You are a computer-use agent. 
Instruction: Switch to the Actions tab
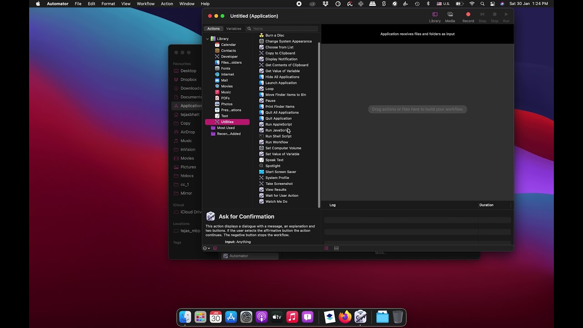tap(213, 29)
